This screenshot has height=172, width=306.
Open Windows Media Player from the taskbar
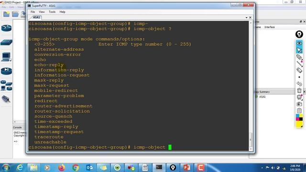click(x=47, y=168)
